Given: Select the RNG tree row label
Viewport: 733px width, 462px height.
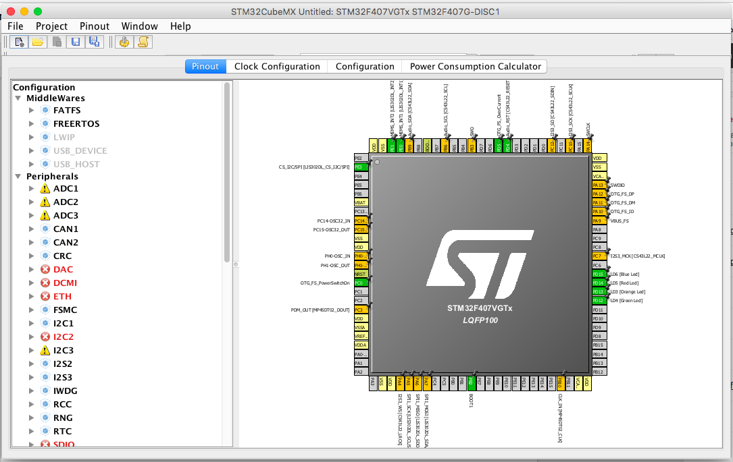Looking at the screenshot, I should [x=63, y=418].
